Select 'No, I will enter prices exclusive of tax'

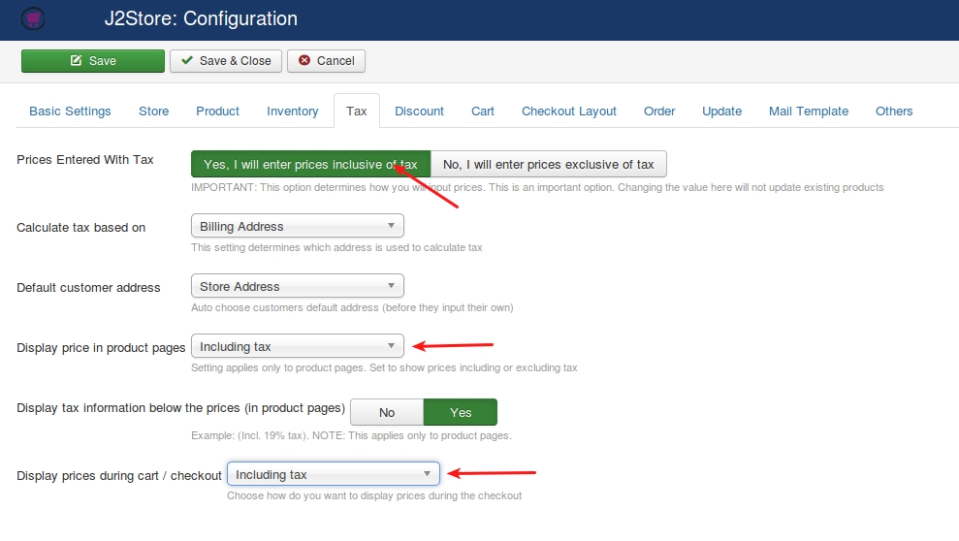(549, 165)
